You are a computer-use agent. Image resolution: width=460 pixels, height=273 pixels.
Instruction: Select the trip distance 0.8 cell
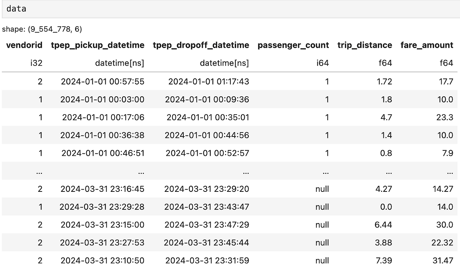click(386, 153)
